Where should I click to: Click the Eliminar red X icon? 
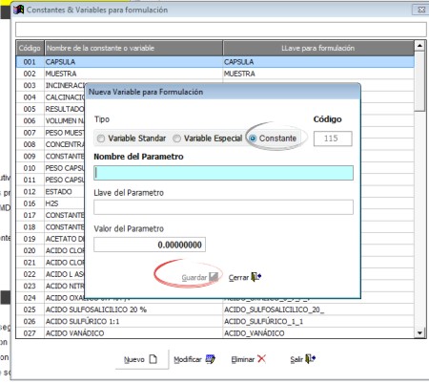[261, 359]
